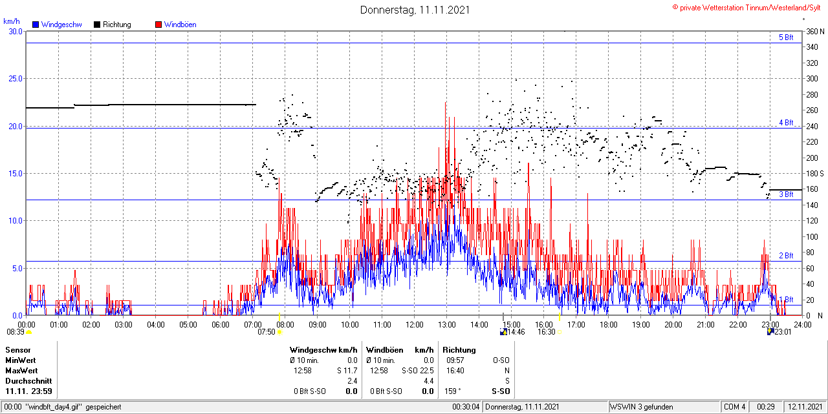Image resolution: width=828 pixels, height=414 pixels.
Task: Click the Windböen km/h column header
Action: pyautogui.click(x=400, y=349)
